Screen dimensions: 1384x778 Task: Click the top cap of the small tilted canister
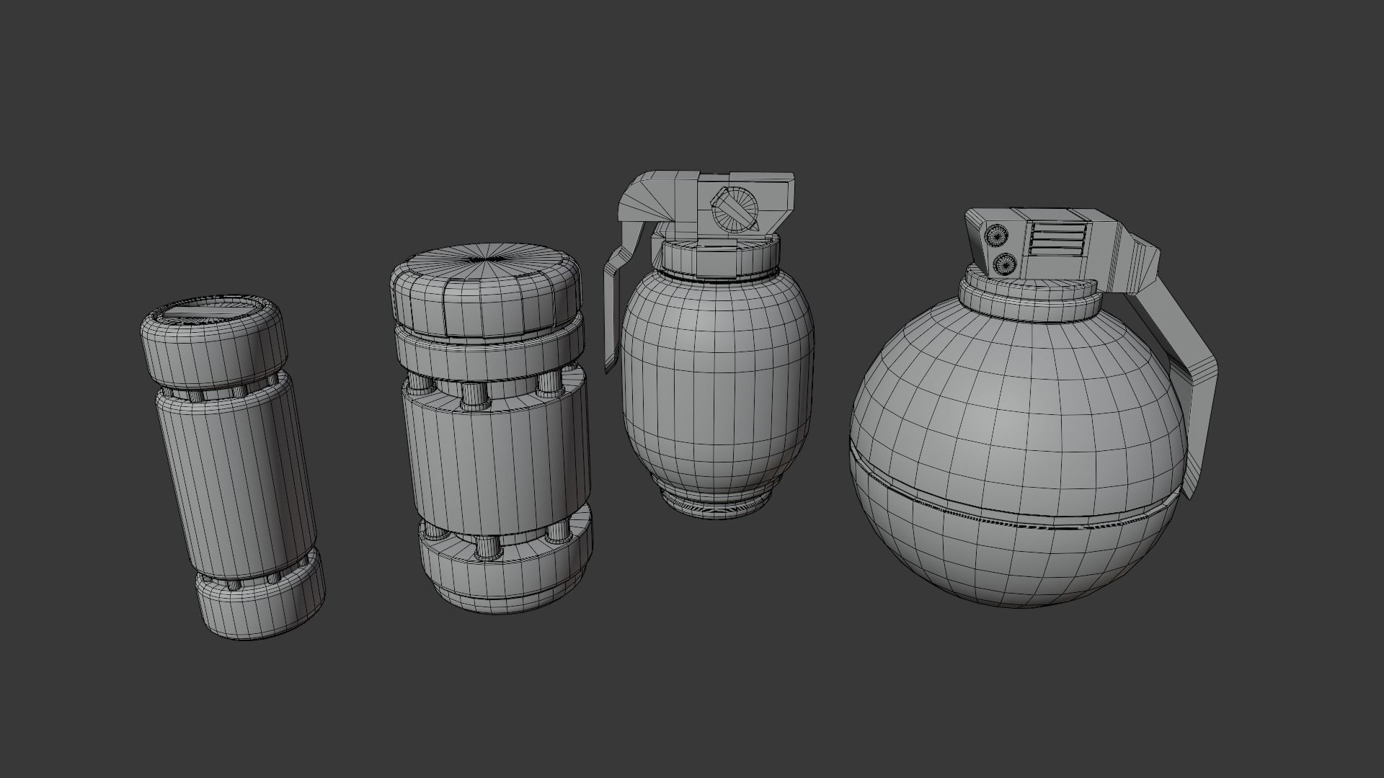point(214,341)
